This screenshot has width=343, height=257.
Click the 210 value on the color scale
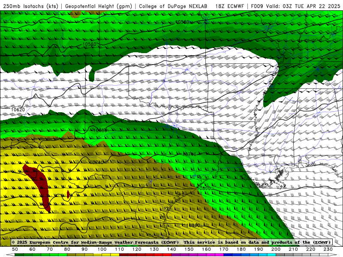tap(293, 249)
